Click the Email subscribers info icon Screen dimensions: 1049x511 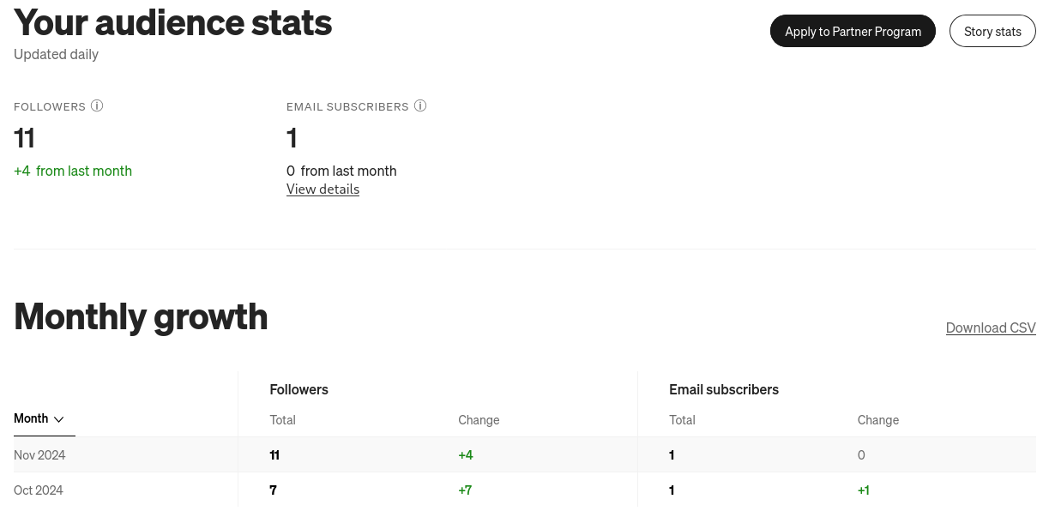tap(420, 106)
